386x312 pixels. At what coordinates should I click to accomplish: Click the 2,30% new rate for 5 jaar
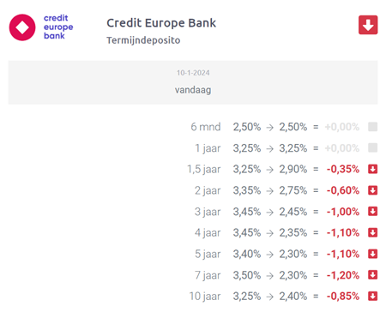pyautogui.click(x=293, y=254)
